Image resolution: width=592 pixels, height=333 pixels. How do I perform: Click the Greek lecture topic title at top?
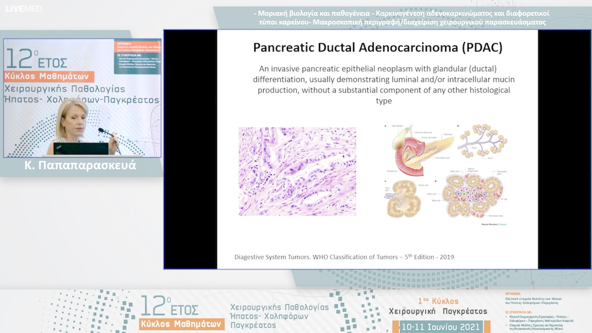click(x=402, y=18)
